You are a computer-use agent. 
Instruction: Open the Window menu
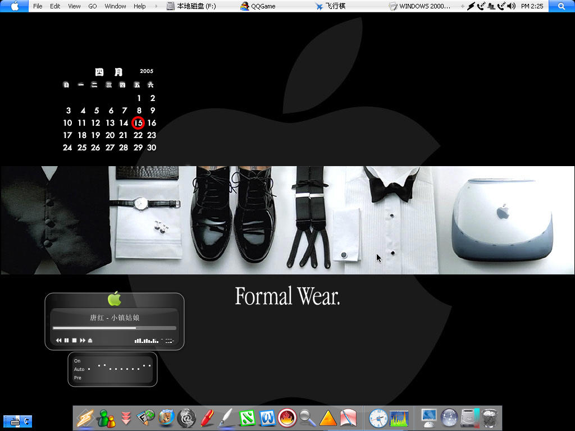[x=115, y=6]
